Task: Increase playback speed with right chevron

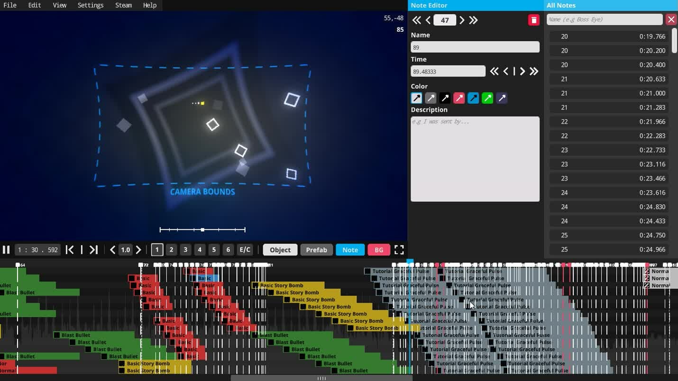Action: tap(138, 250)
